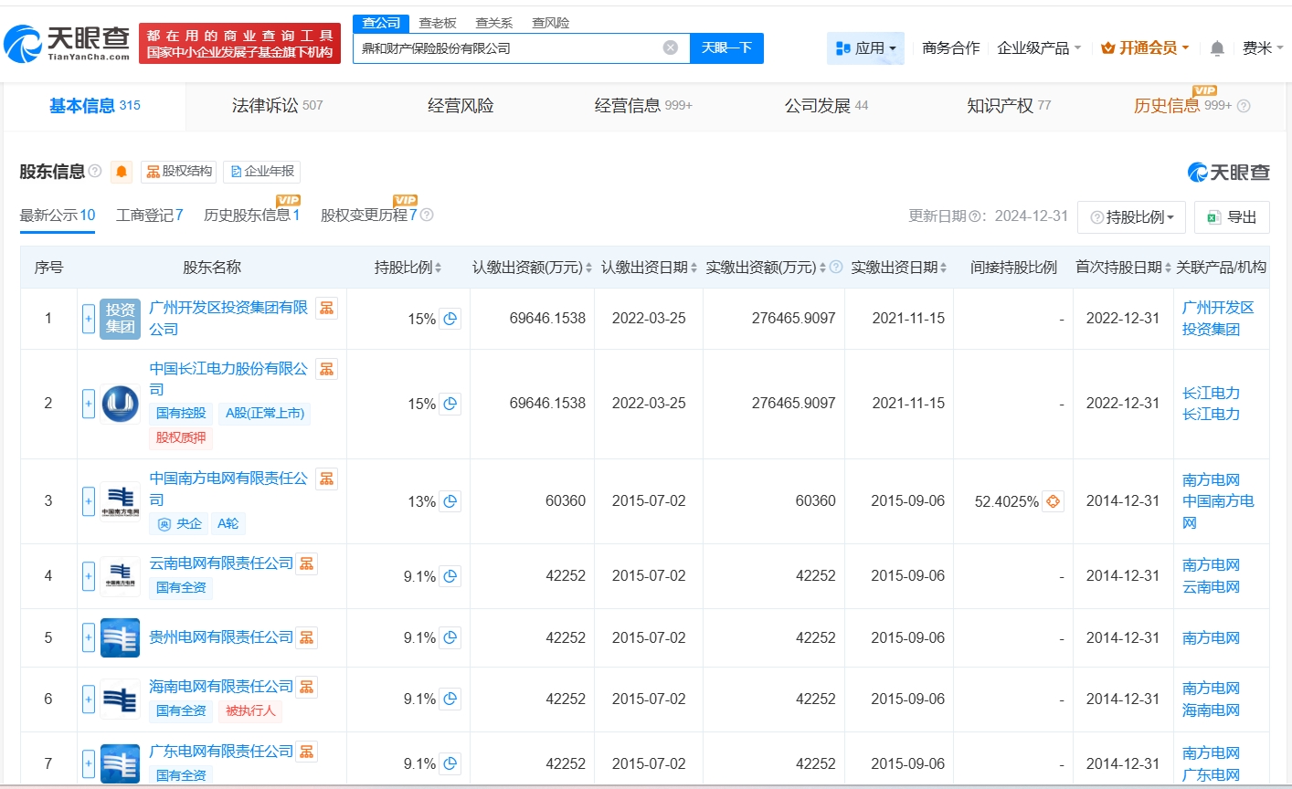The height and width of the screenshot is (789, 1292).
Task: Click the help icon beside 股东信息 heading
Action: point(95,171)
